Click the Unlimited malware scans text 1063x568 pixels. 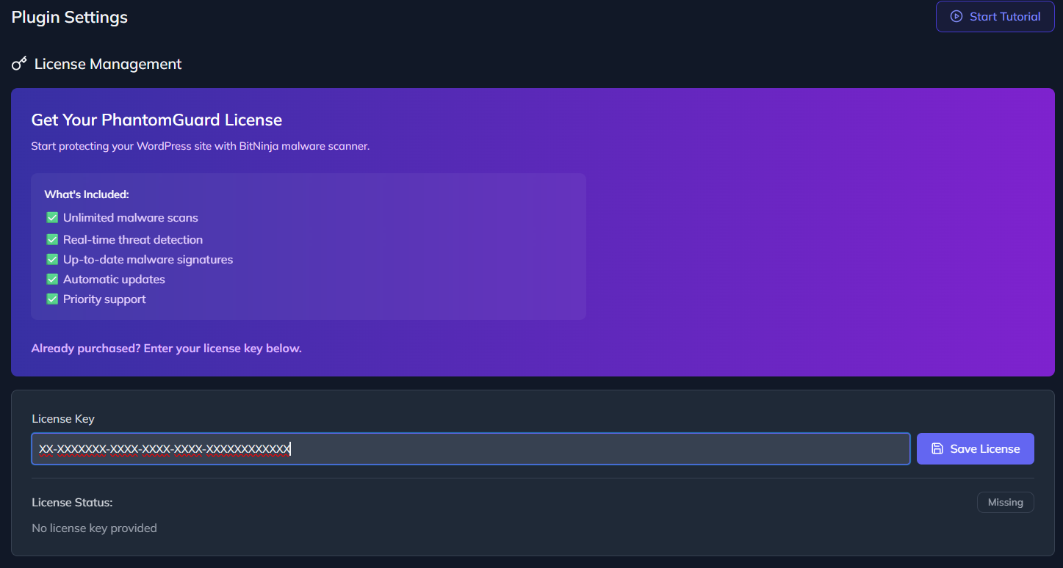coord(131,217)
